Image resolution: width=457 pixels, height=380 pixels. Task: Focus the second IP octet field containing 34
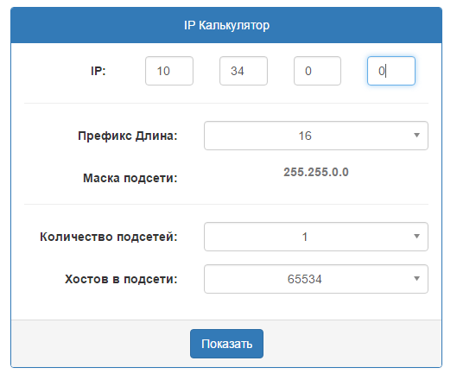pos(244,71)
